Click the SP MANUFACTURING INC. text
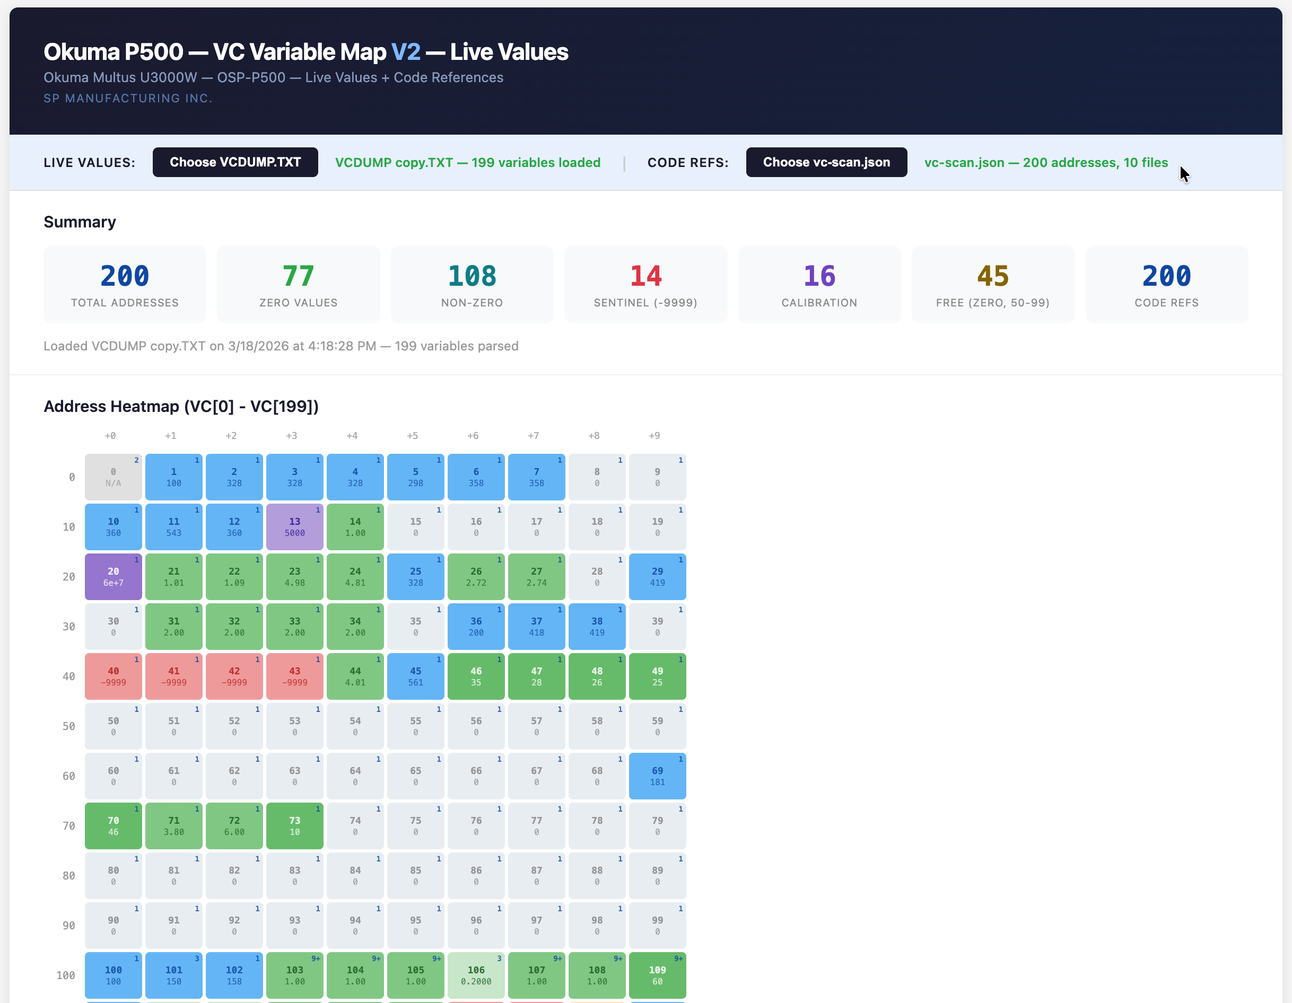Screen dimensions: 1292x1003 tap(128, 98)
